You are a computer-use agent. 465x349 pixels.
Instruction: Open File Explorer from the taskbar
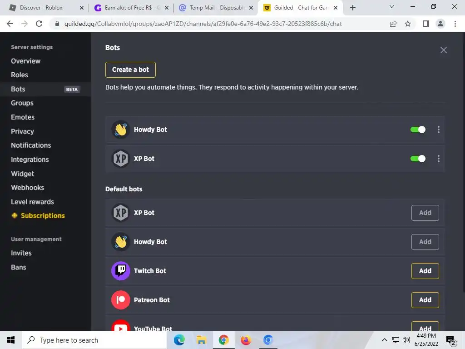tap(202, 340)
